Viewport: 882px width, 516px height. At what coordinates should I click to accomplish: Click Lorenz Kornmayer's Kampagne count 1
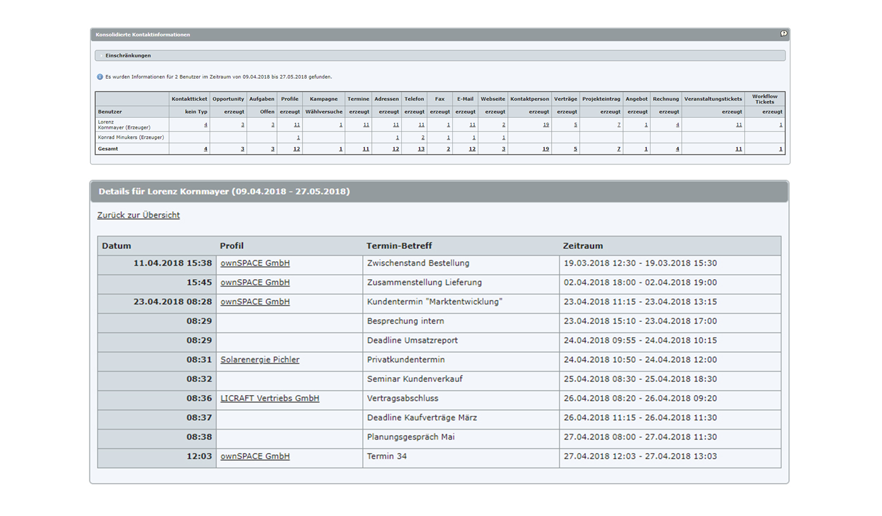point(341,125)
